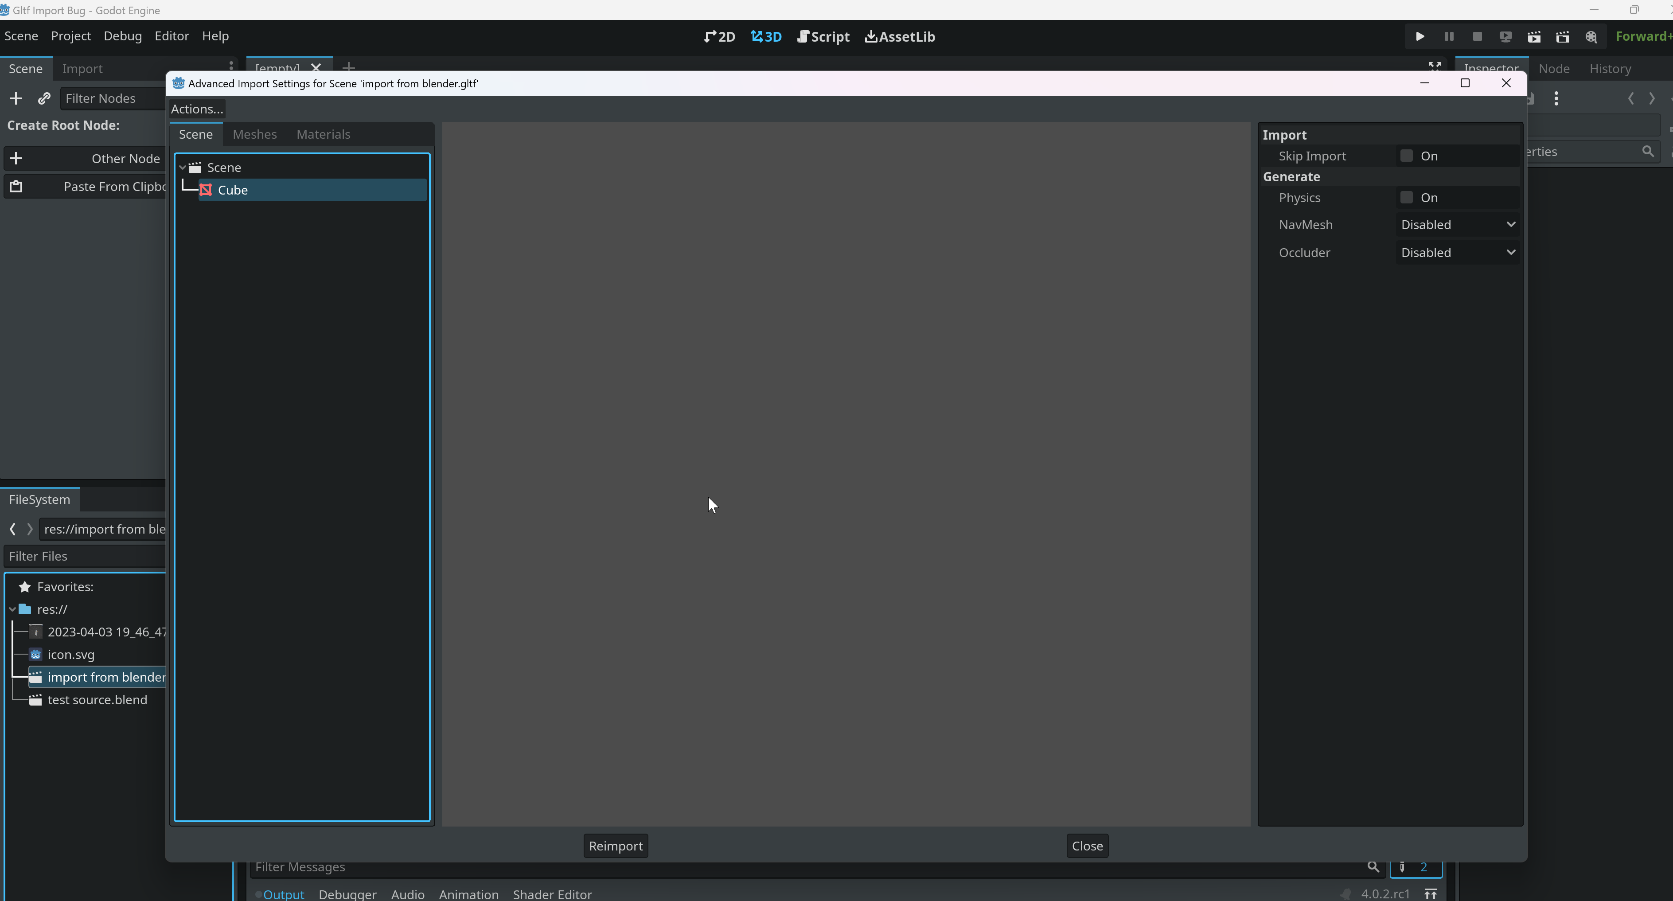Play the project
The width and height of the screenshot is (1673, 901).
click(x=1420, y=36)
